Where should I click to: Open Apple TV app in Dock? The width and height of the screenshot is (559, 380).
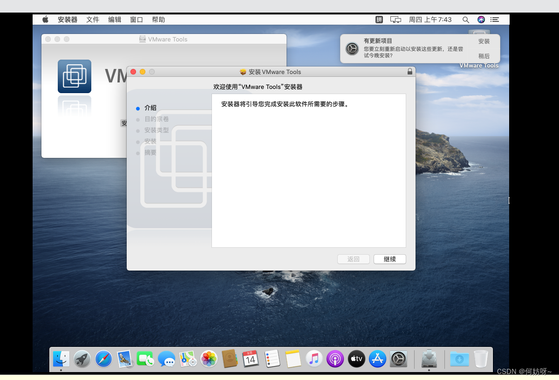[357, 359]
